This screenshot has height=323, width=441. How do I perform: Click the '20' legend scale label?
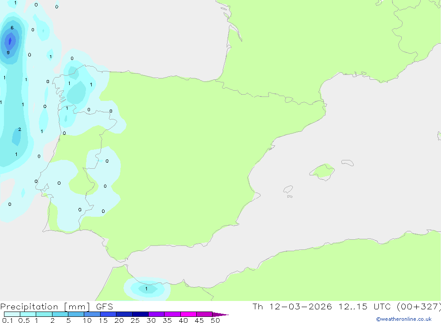[x=119, y=320]
